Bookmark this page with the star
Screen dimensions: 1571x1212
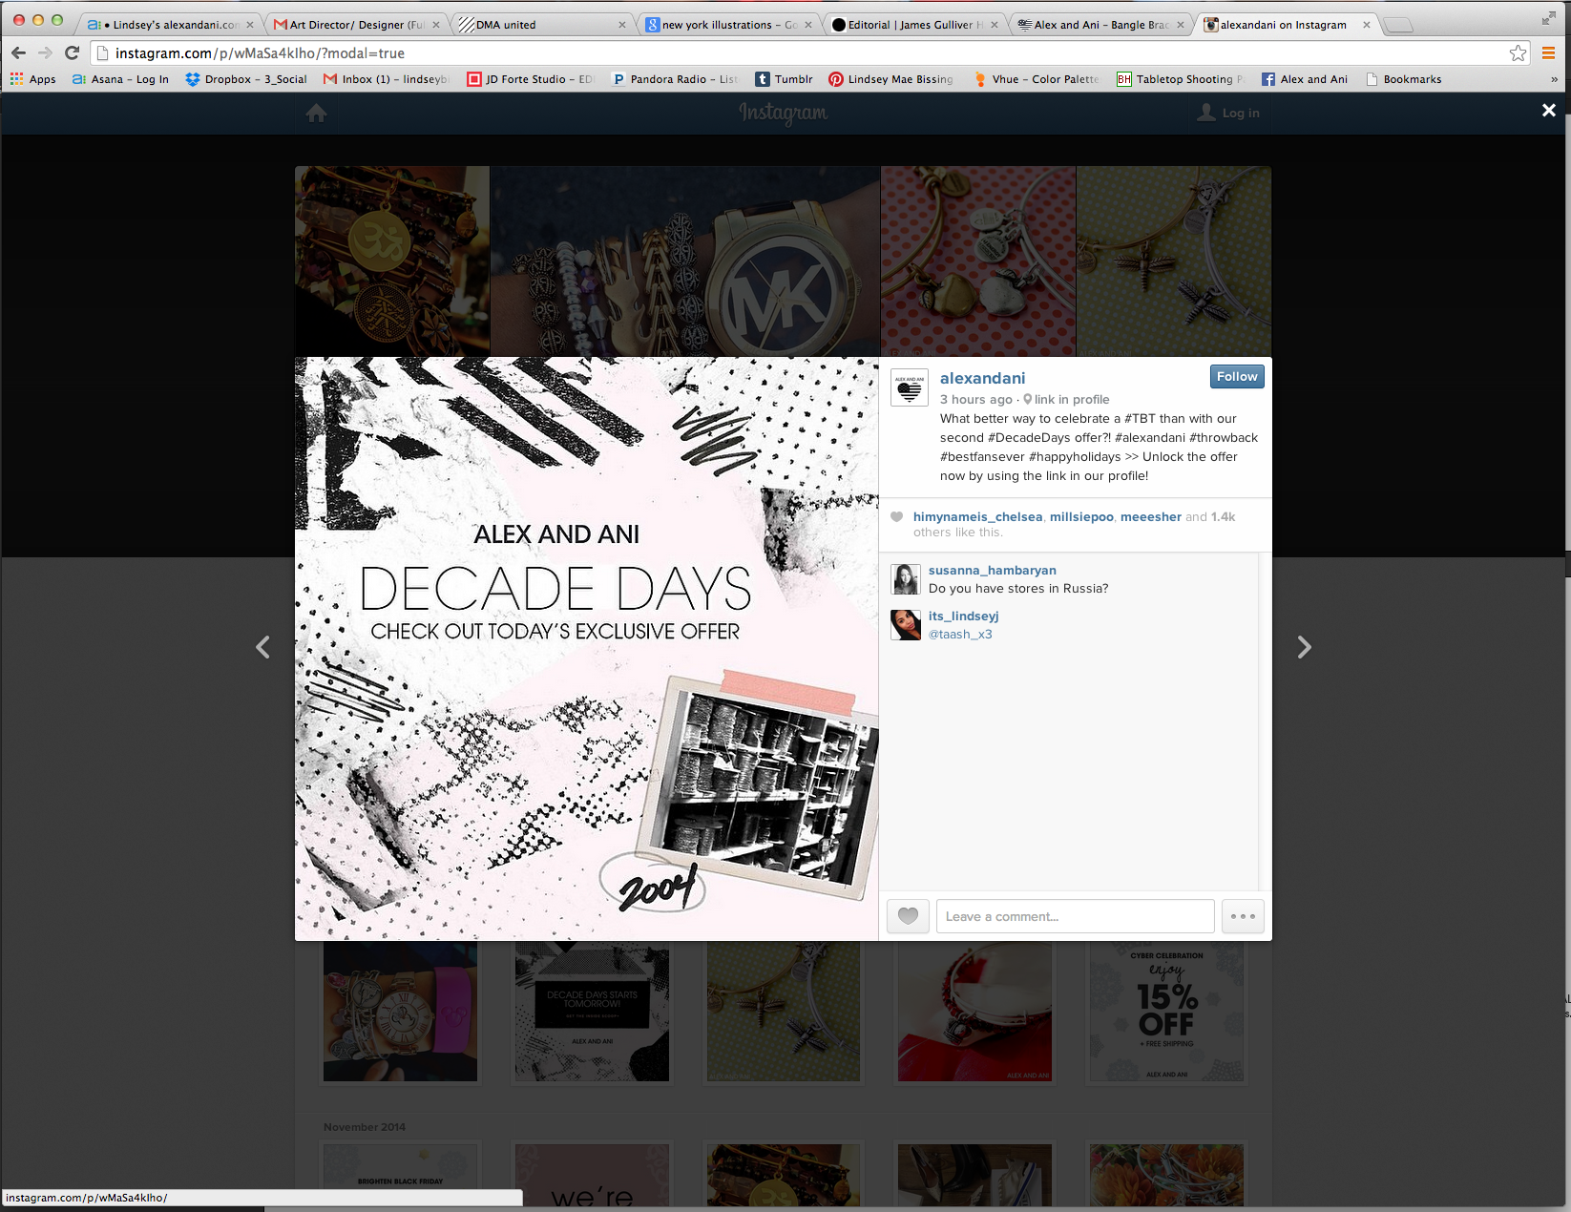[x=1518, y=53]
